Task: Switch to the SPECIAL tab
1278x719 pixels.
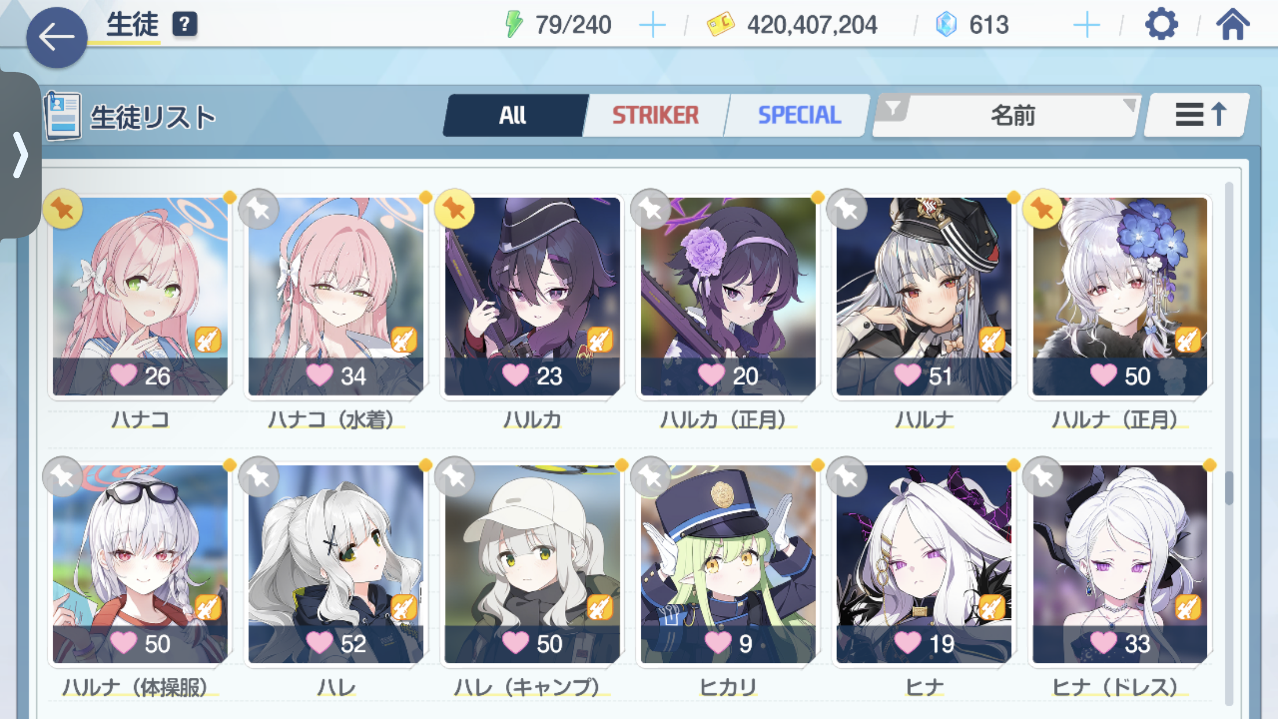Action: tap(799, 115)
